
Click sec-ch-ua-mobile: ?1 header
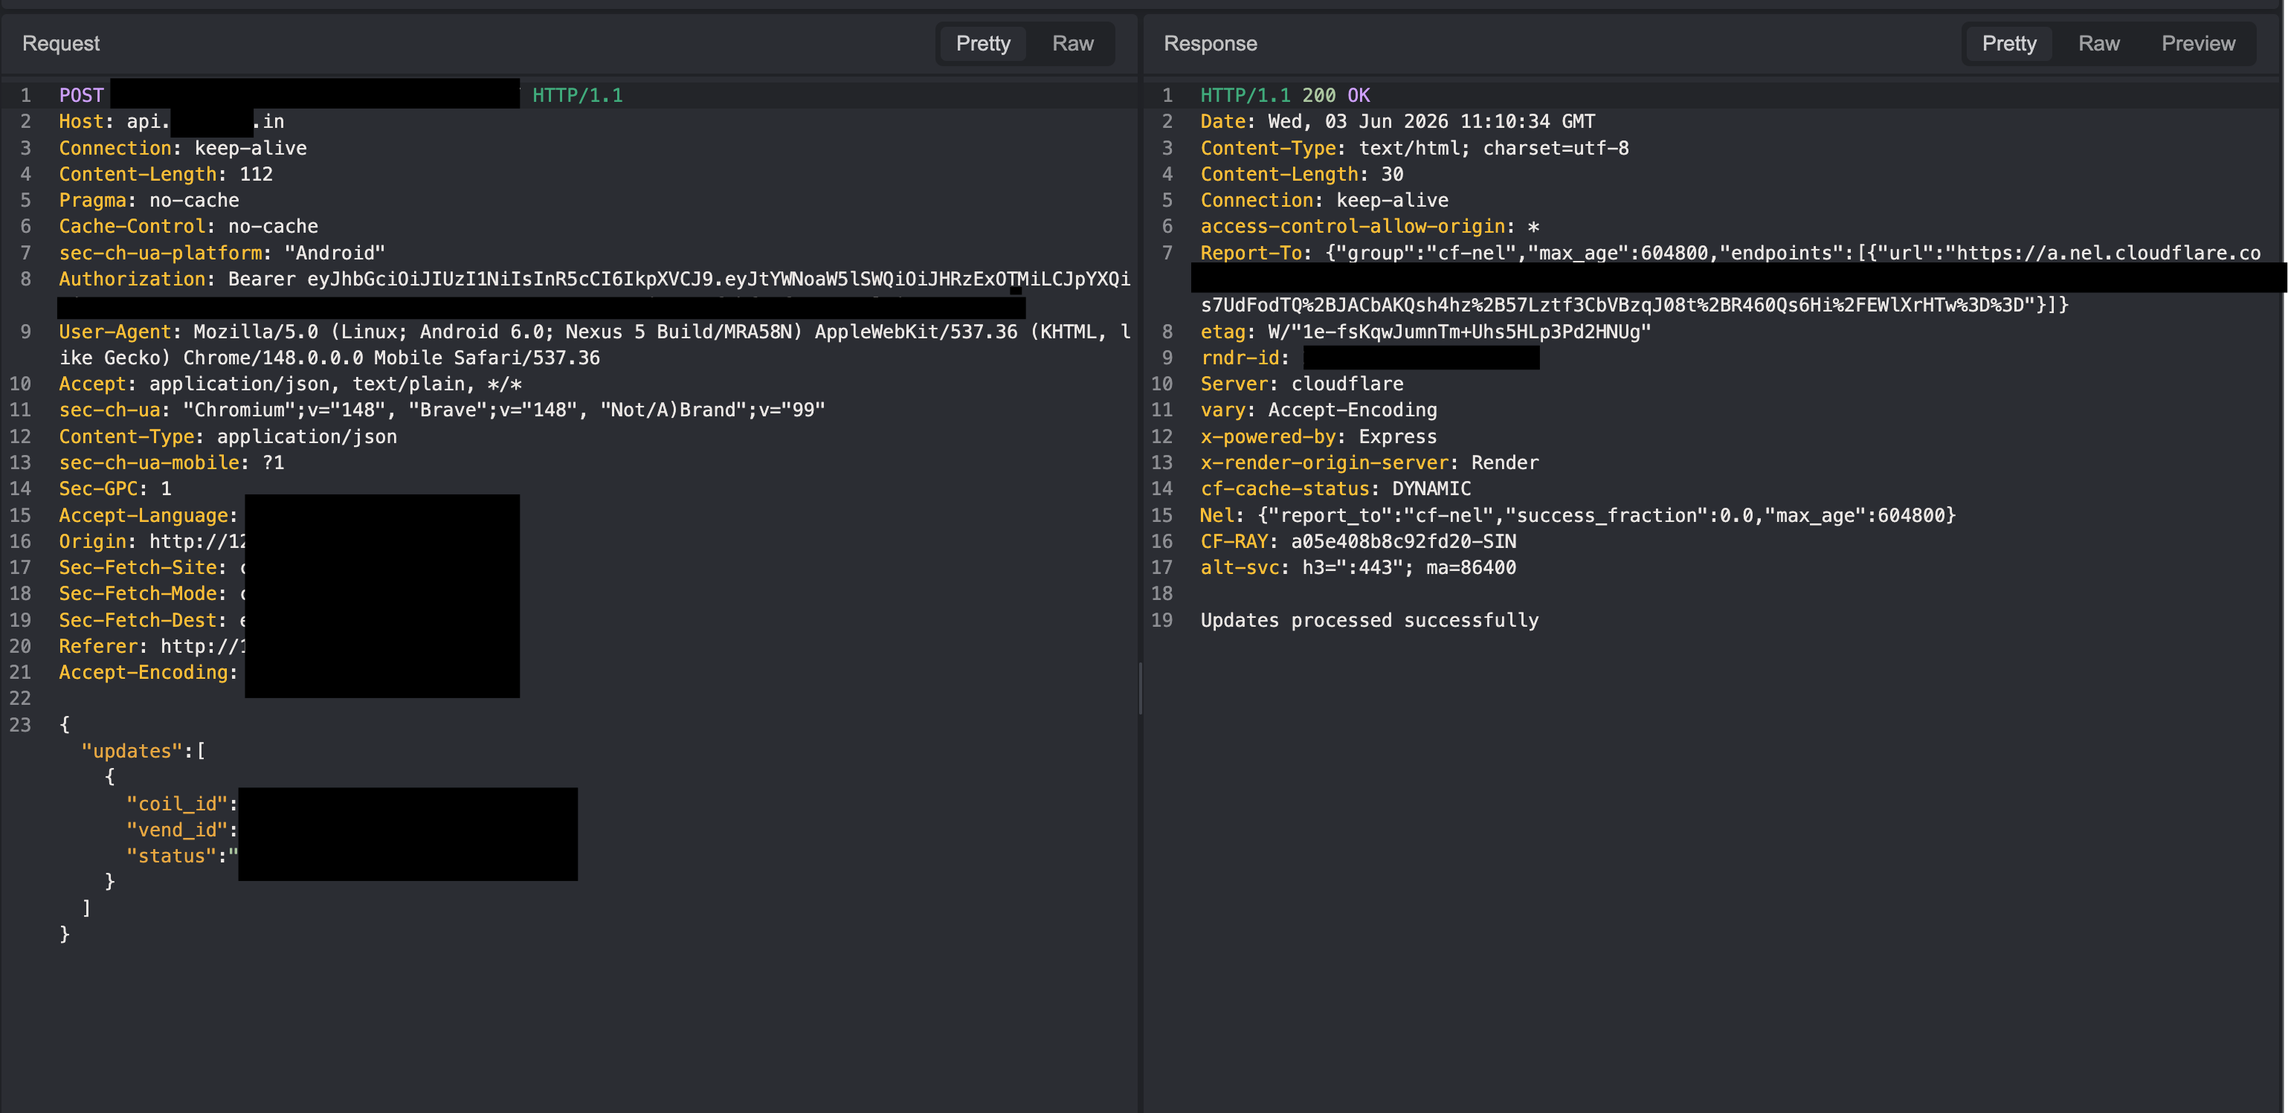(172, 462)
